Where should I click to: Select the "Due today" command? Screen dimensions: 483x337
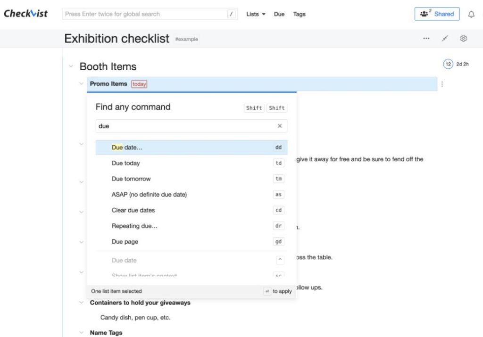tap(125, 163)
